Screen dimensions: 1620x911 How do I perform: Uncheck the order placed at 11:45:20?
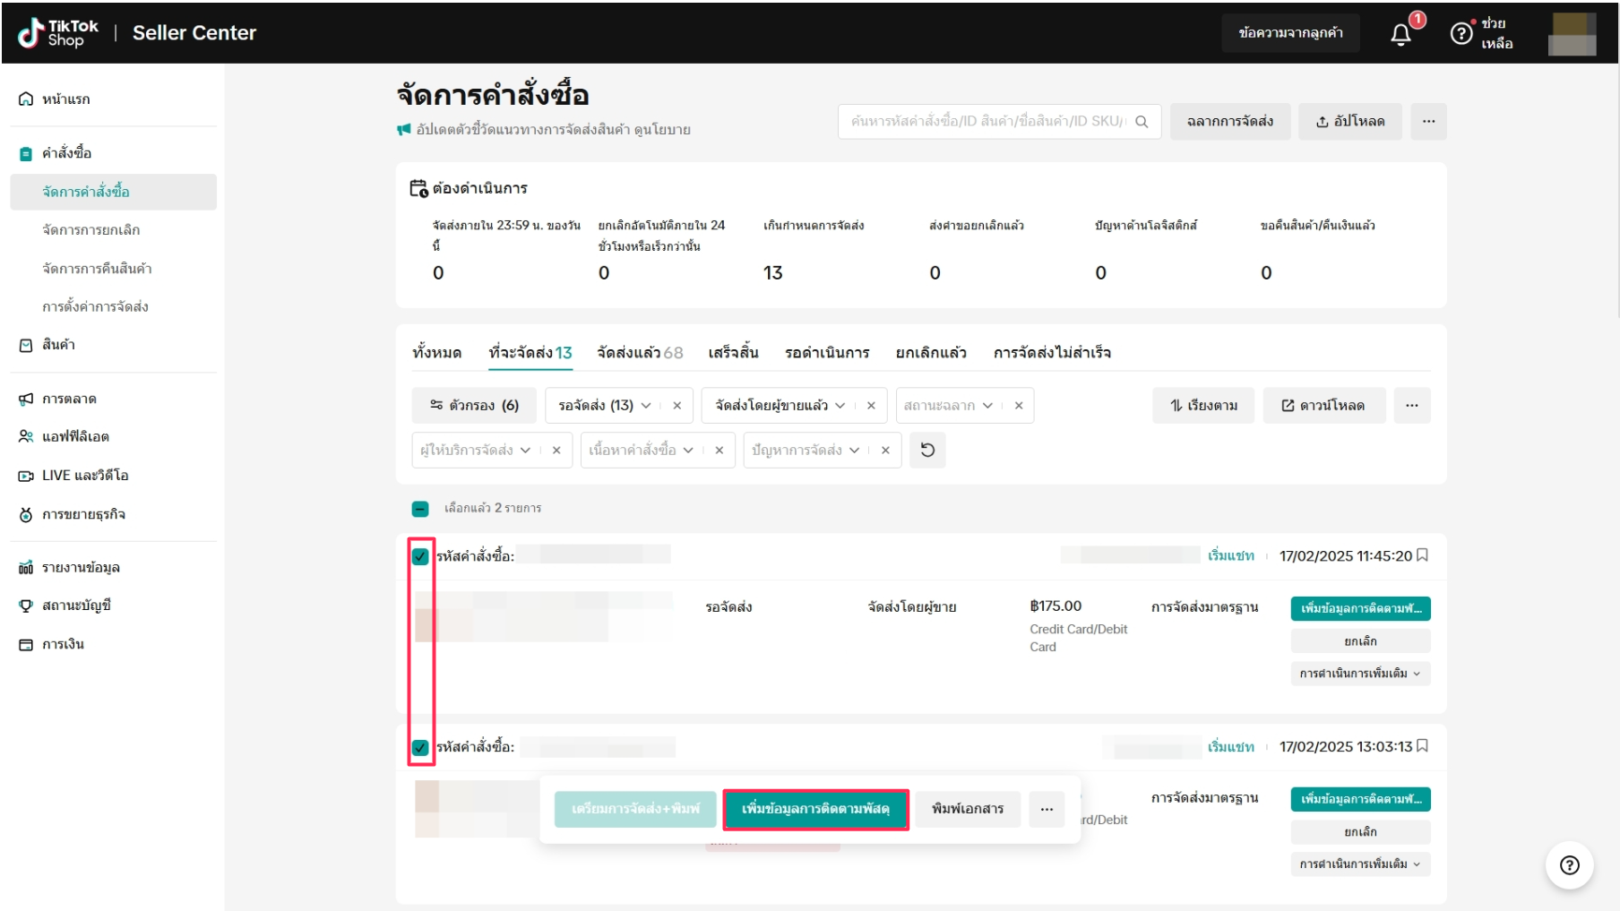tap(420, 556)
